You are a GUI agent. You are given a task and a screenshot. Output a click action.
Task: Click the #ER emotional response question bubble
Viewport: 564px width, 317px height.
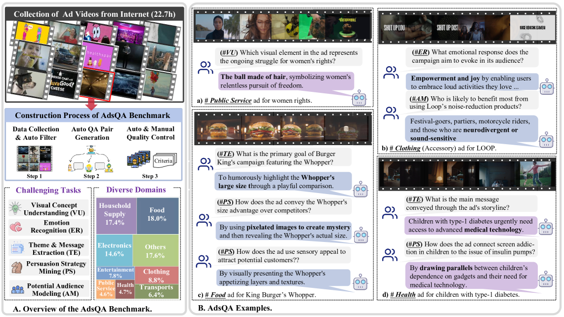(x=469, y=56)
